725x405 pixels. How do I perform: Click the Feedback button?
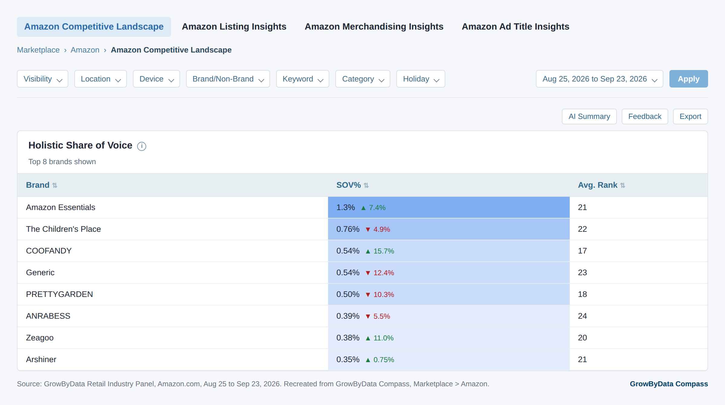pyautogui.click(x=645, y=116)
